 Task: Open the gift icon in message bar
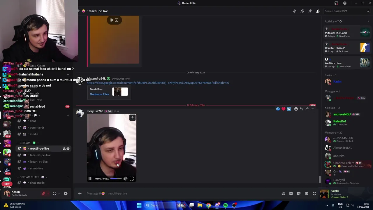(283, 193)
